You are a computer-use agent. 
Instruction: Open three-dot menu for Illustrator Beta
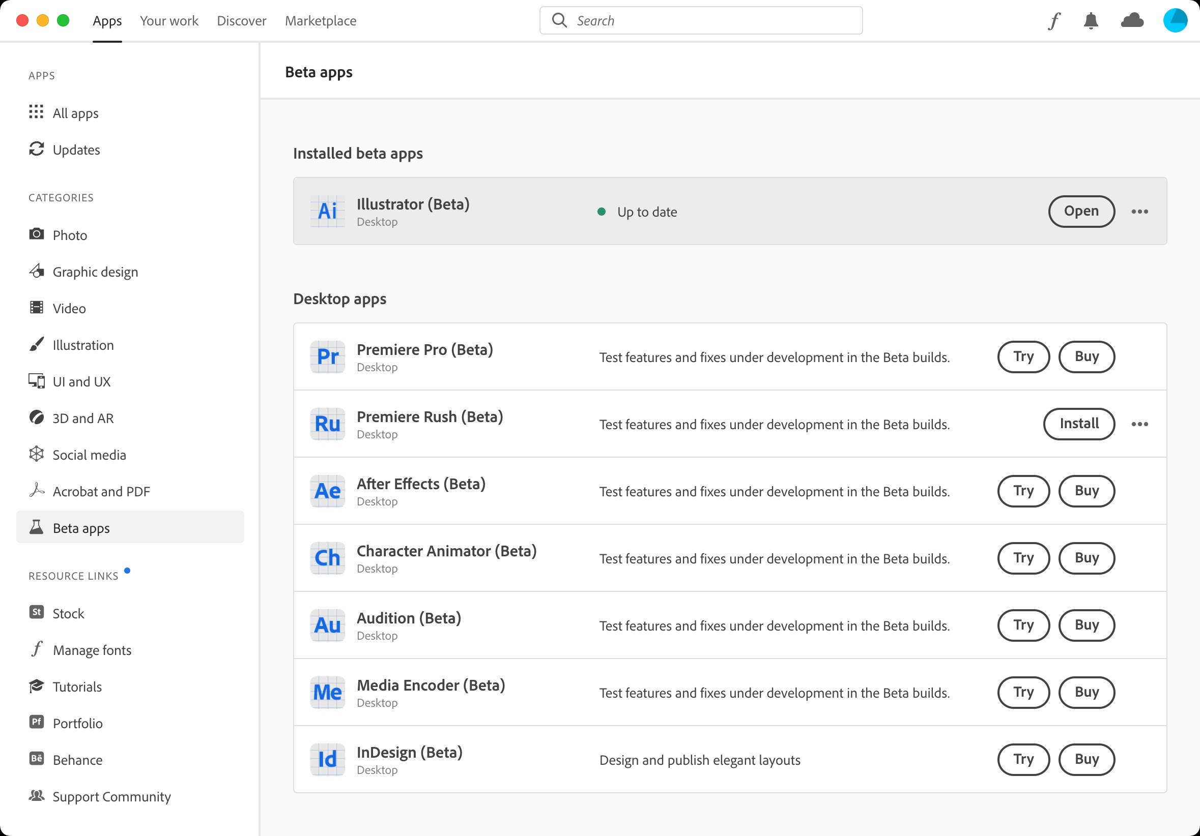coord(1140,211)
